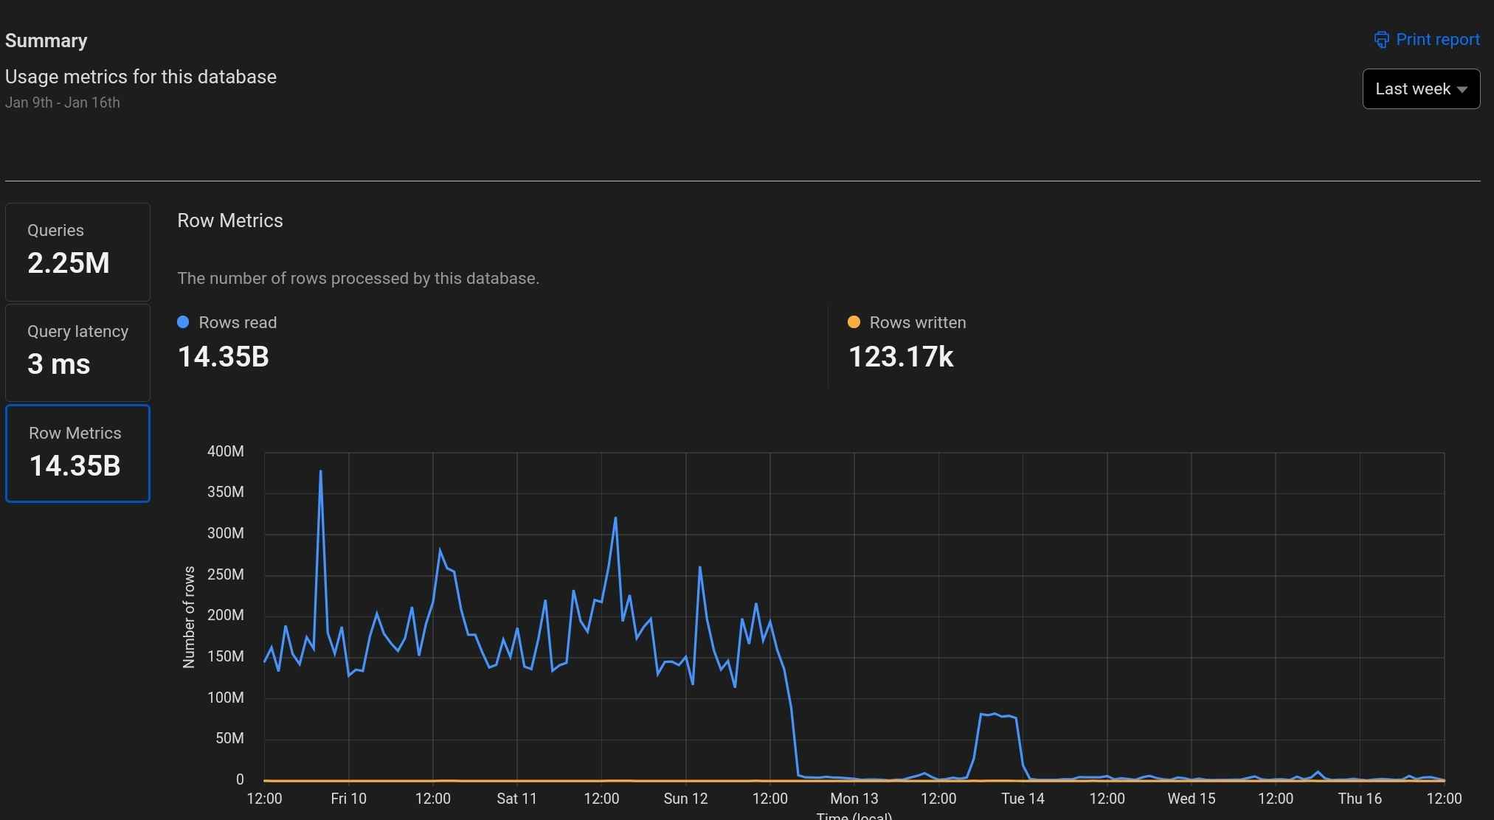Click the 14.35B Rows read value
1494x820 pixels.
[223, 357]
